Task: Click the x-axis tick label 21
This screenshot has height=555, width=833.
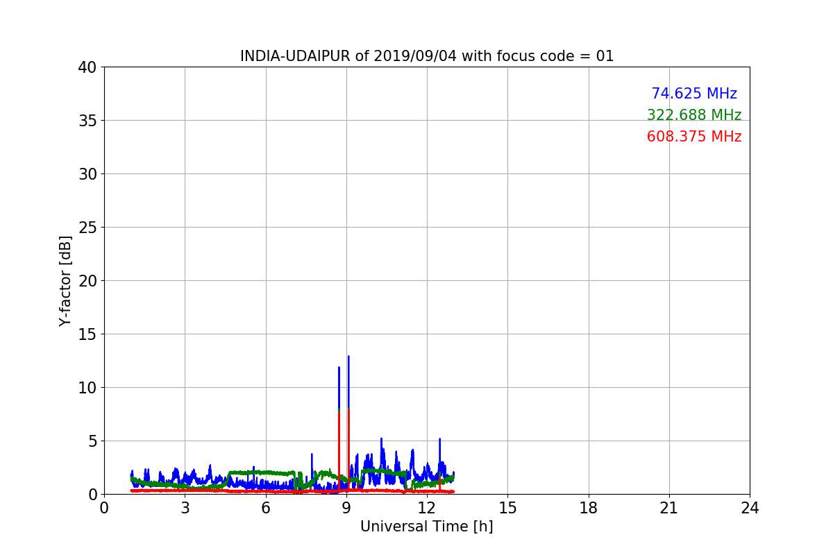Action: pos(669,508)
